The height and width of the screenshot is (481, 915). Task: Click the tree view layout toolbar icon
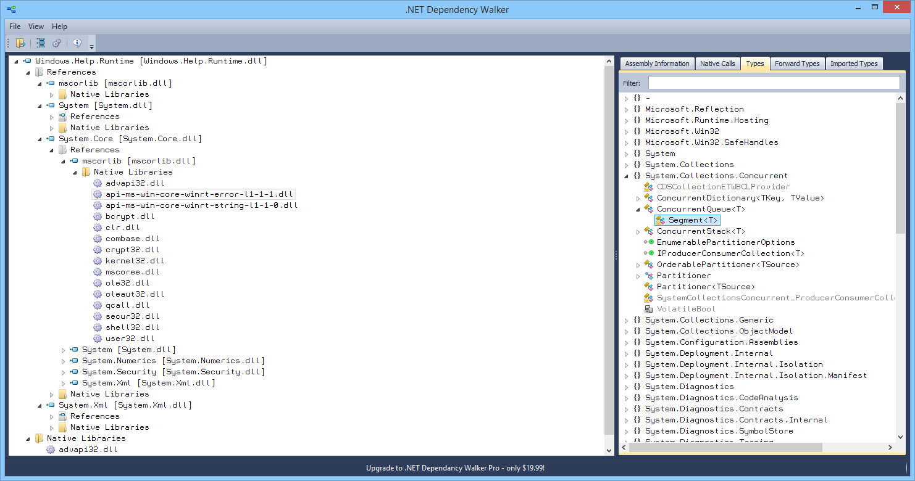pos(40,43)
